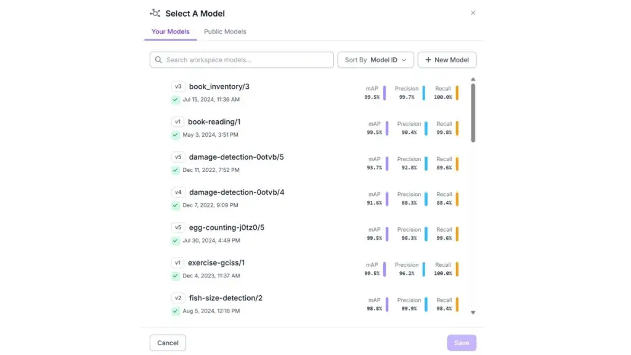The width and height of the screenshot is (631, 355).
Task: Click the v2 badge beside fish-size-detection/2
Action: click(178, 298)
